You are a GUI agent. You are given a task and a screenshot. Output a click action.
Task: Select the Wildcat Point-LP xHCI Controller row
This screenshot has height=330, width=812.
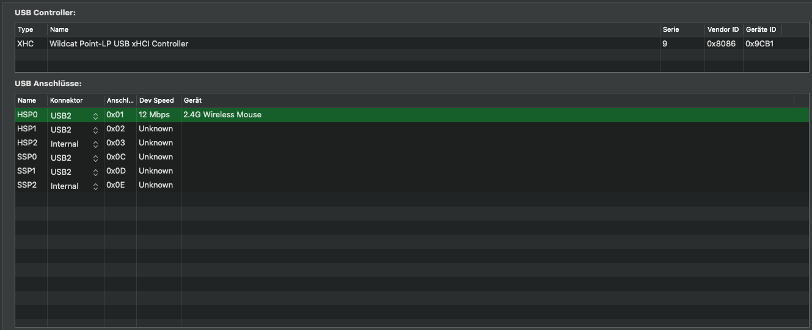119,44
